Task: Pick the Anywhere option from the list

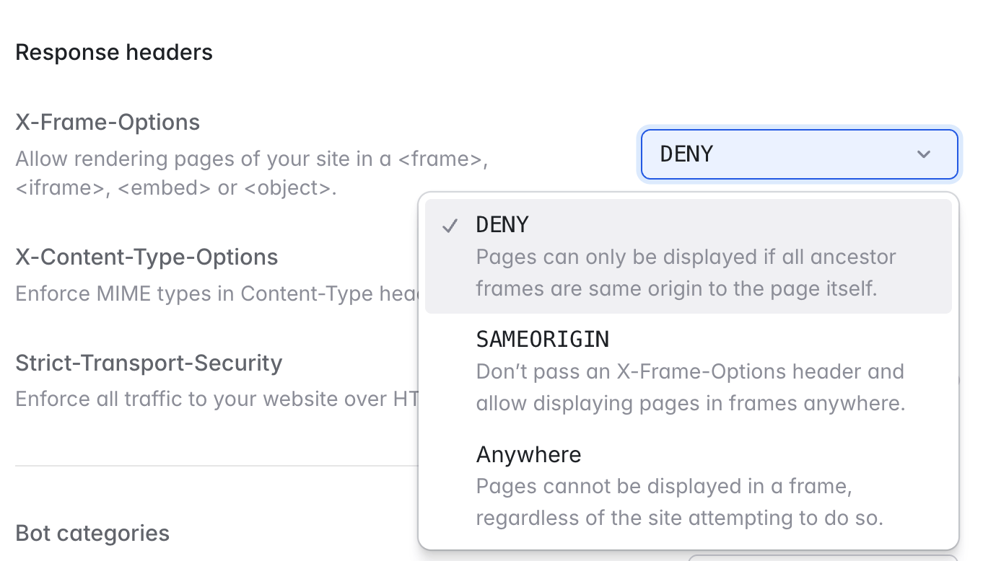Action: click(689, 486)
